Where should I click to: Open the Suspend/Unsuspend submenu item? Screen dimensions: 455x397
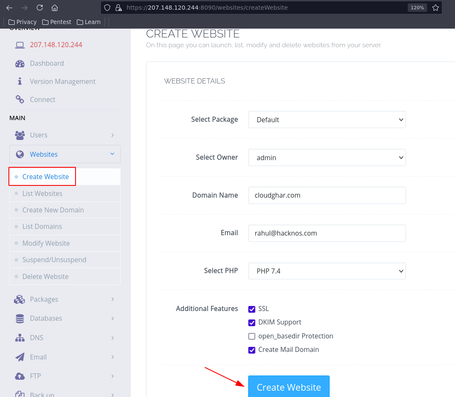pyautogui.click(x=65, y=260)
